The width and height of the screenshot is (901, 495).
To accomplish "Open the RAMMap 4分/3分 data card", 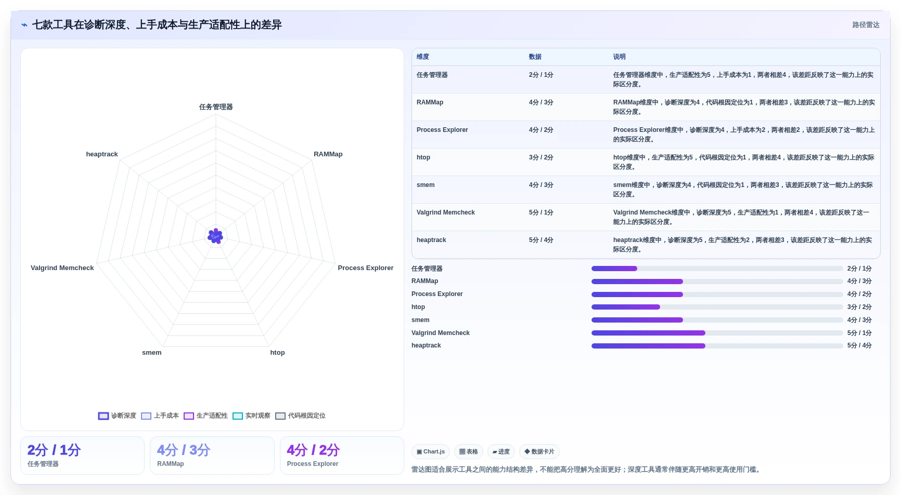I will pos(212,456).
